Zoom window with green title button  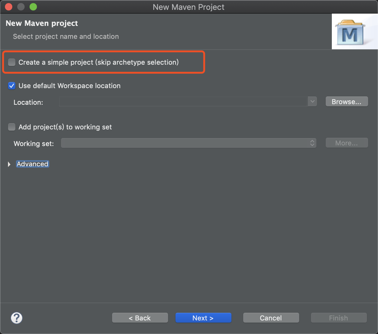coord(33,7)
